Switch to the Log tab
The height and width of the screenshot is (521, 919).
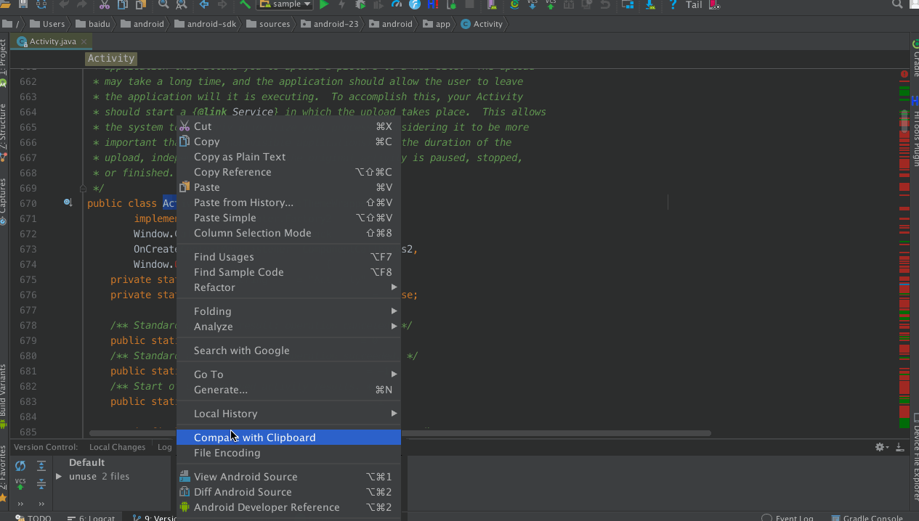point(164,447)
